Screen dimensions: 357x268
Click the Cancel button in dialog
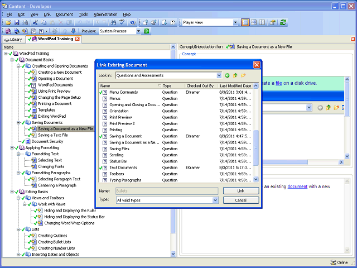pos(241,200)
